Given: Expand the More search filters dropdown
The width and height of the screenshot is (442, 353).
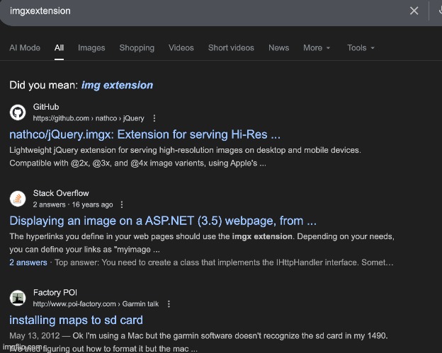Looking at the screenshot, I should pos(317,48).
